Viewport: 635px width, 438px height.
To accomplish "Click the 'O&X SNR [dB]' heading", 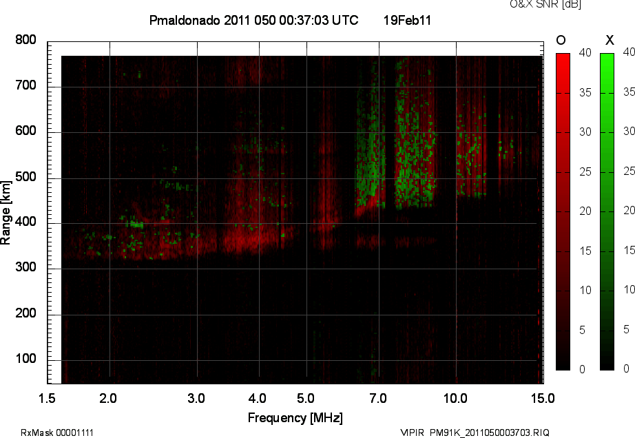I will tap(545, 4).
